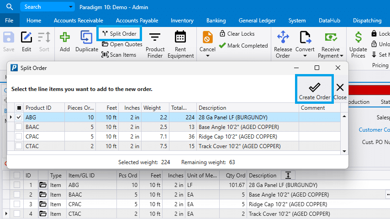Open folder icon for line 1 ABG
Screen dimensions: 390x219
pyautogui.click(x=43, y=185)
